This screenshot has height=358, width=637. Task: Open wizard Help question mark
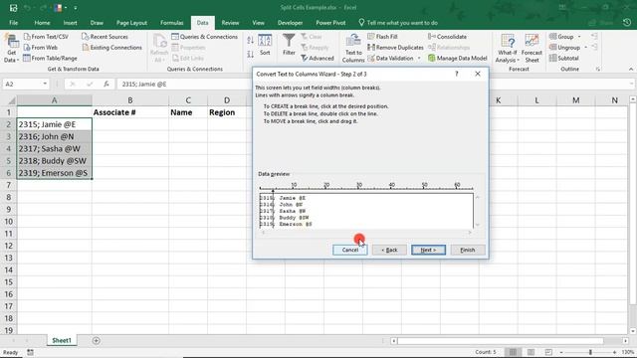click(x=457, y=74)
